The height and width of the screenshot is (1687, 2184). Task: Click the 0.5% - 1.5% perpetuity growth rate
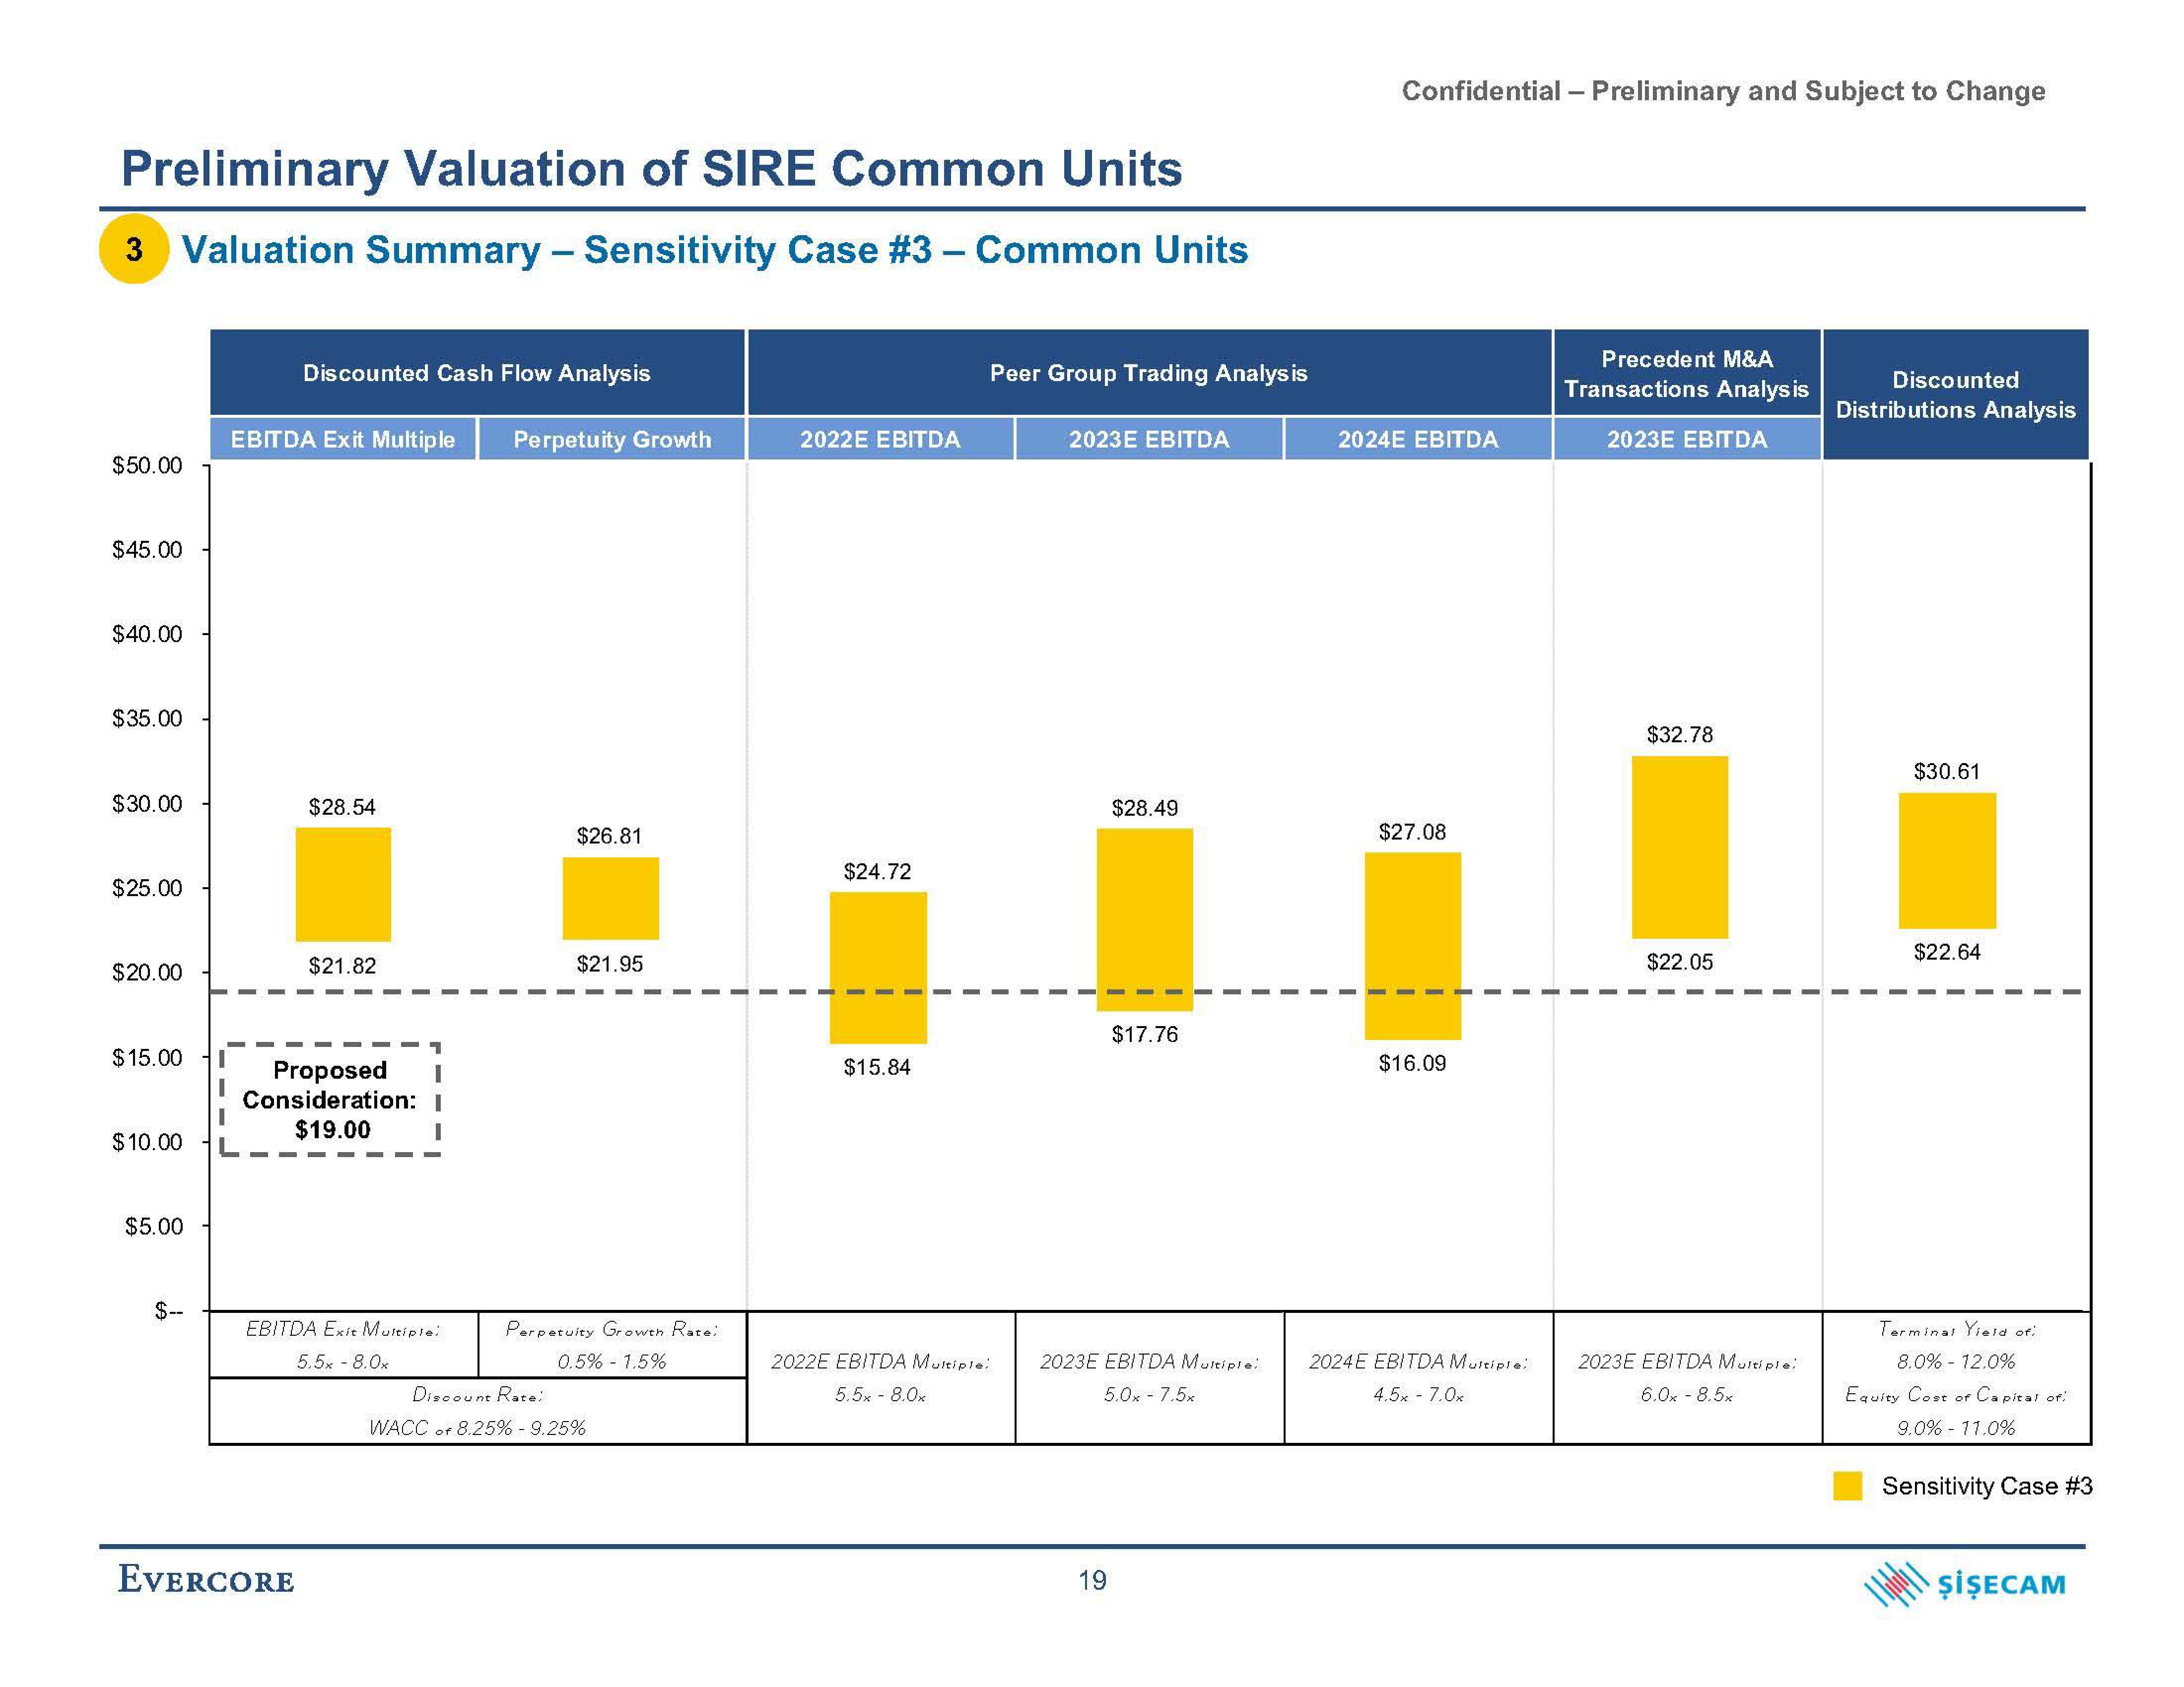tap(612, 1361)
